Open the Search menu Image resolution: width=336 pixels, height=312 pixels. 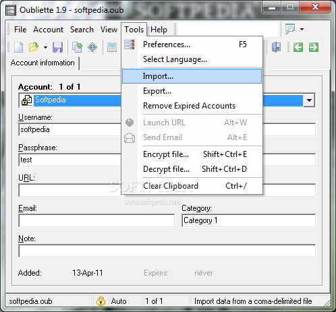(x=82, y=30)
